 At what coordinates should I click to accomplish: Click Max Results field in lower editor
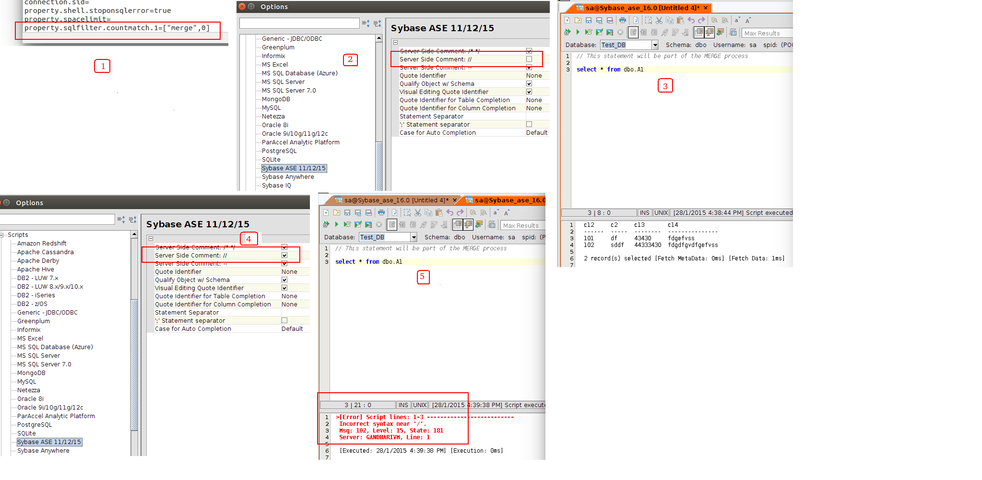[523, 225]
